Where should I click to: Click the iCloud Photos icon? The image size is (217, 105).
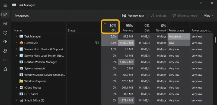(x=21, y=88)
